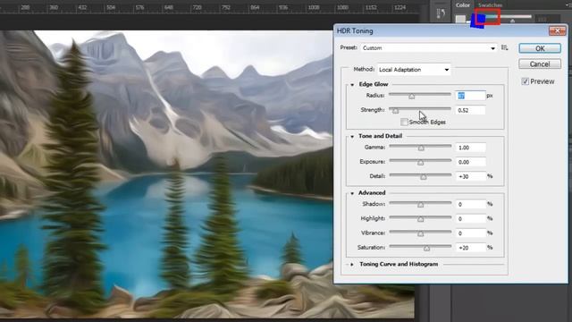Click the Vibrance slider thumb
This screenshot has height=322, width=572.
pos(421,233)
